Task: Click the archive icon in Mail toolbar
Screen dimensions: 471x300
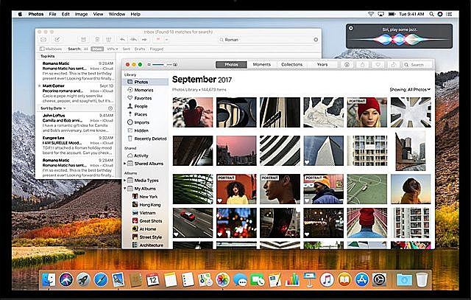Action: click(x=83, y=39)
